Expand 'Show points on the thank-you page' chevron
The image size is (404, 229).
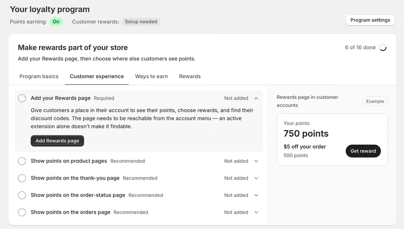coord(256,178)
